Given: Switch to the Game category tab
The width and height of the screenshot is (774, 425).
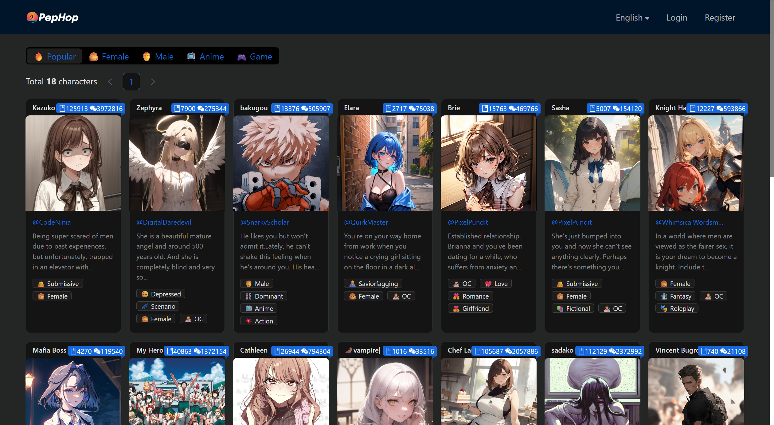Looking at the screenshot, I should (255, 56).
